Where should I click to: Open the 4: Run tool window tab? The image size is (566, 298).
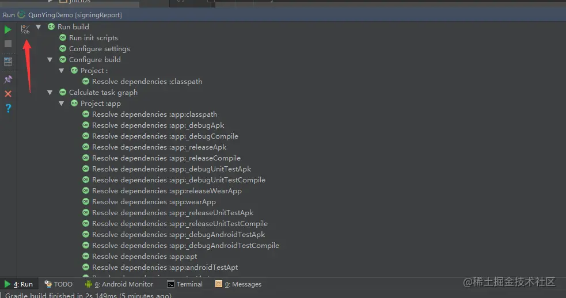18,284
